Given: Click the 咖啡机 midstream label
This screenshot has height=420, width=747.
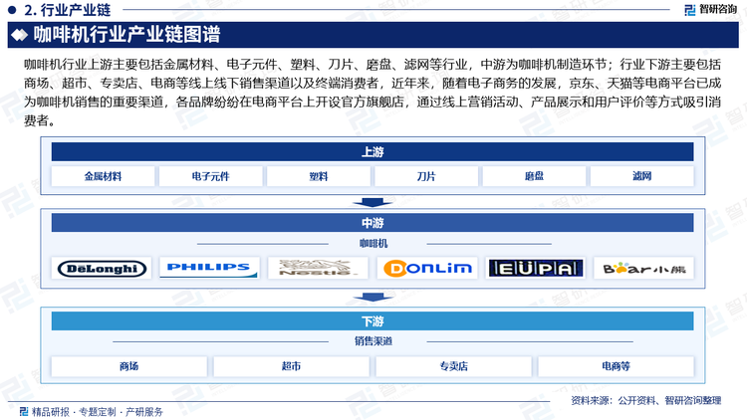Looking at the screenshot, I should [373, 243].
